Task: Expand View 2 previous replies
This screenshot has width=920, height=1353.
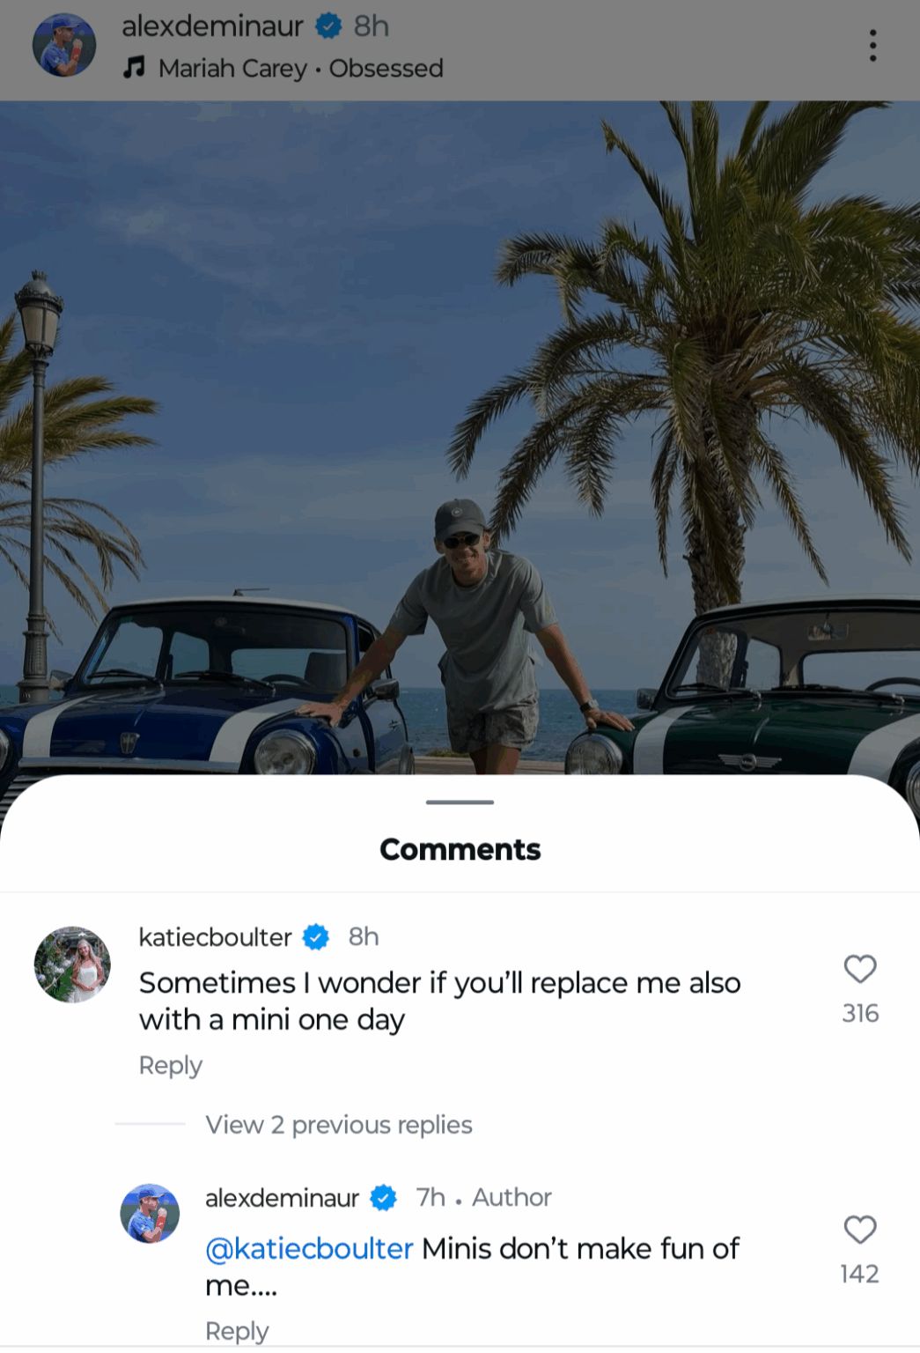Action: click(339, 1125)
